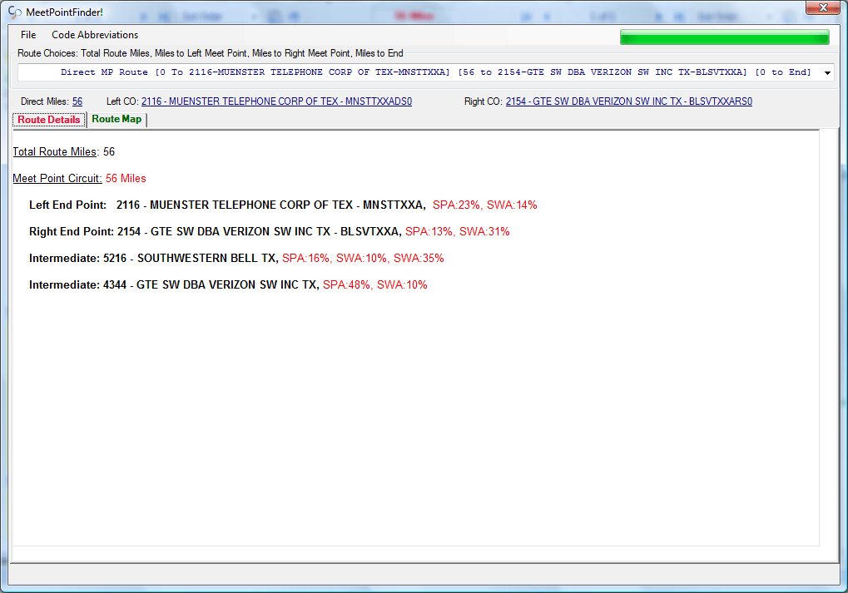Click the 'SPA:23%, SWA:14%' percentages
The width and height of the screenshot is (848, 593).
pos(484,205)
